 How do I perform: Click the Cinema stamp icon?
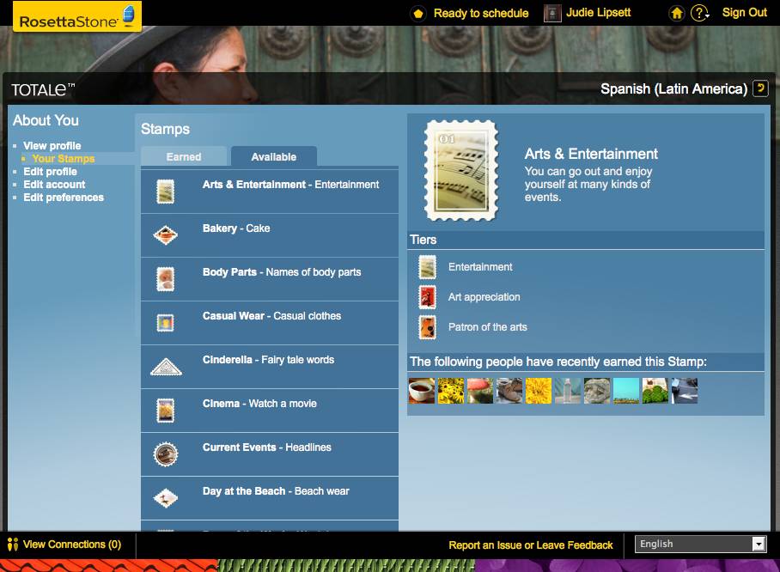pyautogui.click(x=166, y=411)
